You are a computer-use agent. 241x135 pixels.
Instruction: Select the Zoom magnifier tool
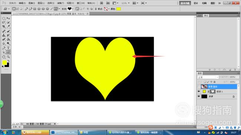(x=8, y=57)
